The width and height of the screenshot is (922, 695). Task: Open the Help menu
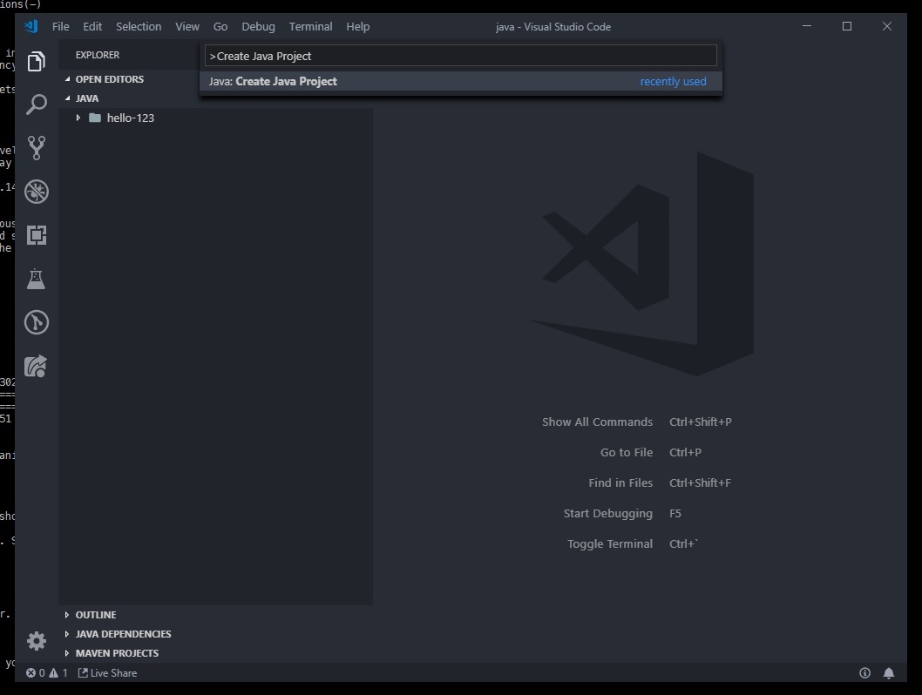point(357,26)
